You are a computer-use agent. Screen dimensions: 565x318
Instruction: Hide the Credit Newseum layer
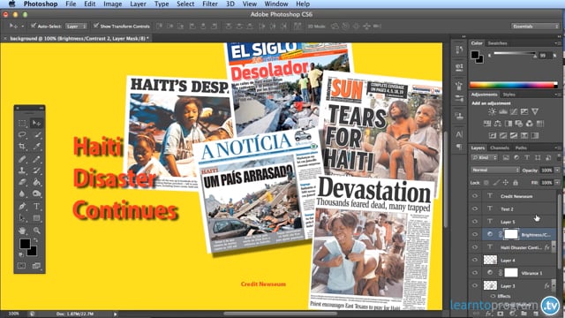coord(475,196)
